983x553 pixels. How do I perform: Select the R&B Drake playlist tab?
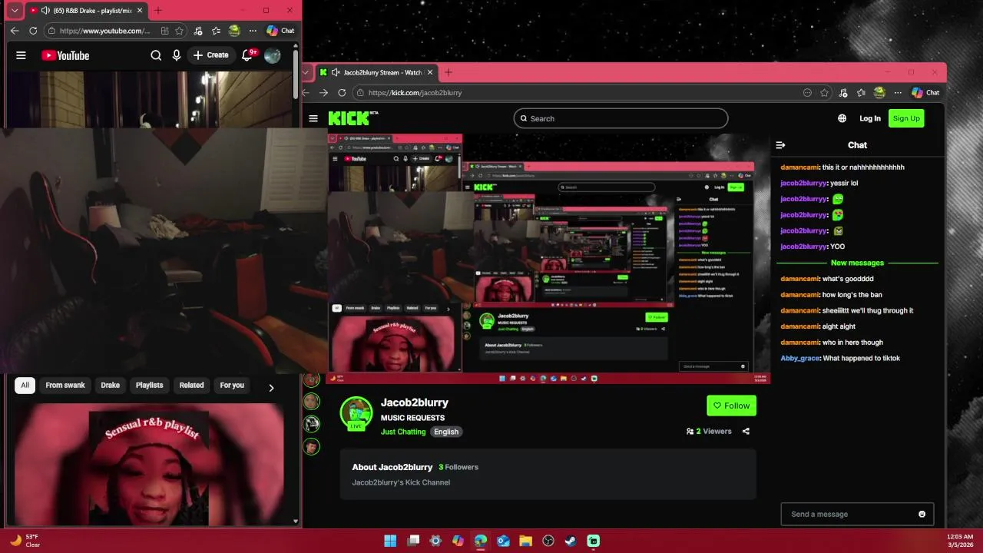86,11
